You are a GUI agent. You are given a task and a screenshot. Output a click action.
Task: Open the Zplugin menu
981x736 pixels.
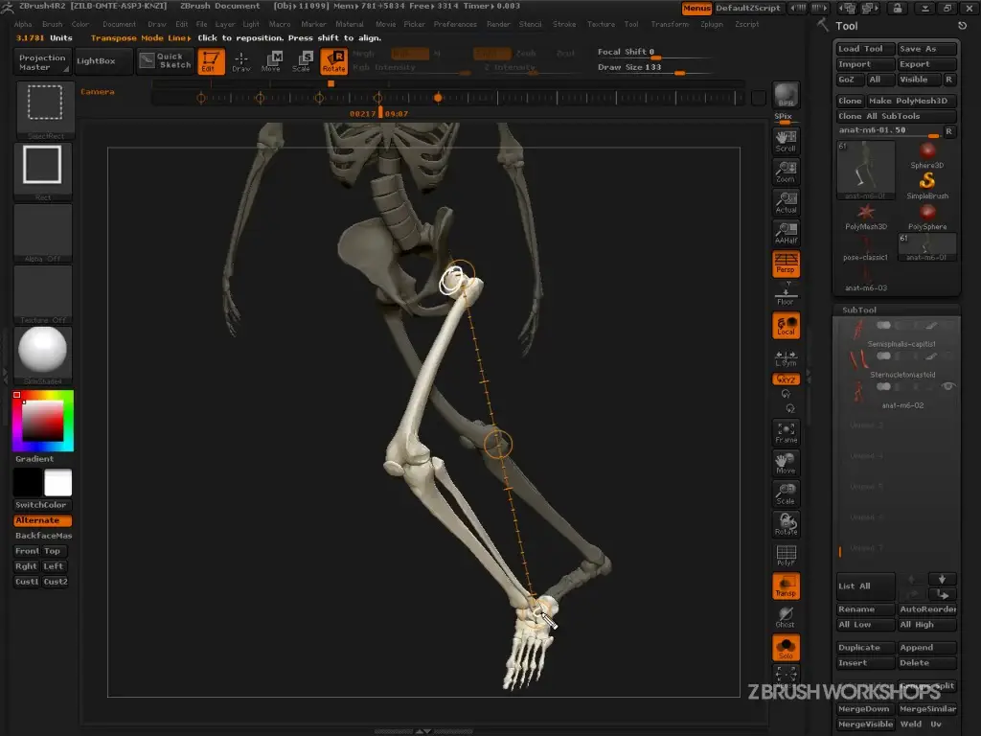pos(712,24)
